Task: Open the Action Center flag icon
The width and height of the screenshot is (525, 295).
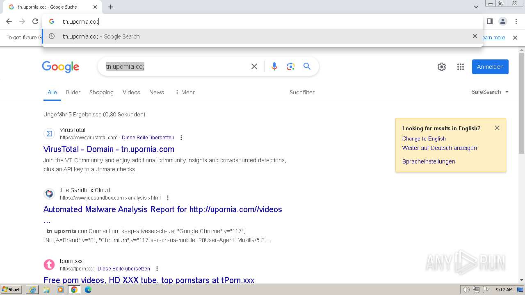Action: click(486, 290)
